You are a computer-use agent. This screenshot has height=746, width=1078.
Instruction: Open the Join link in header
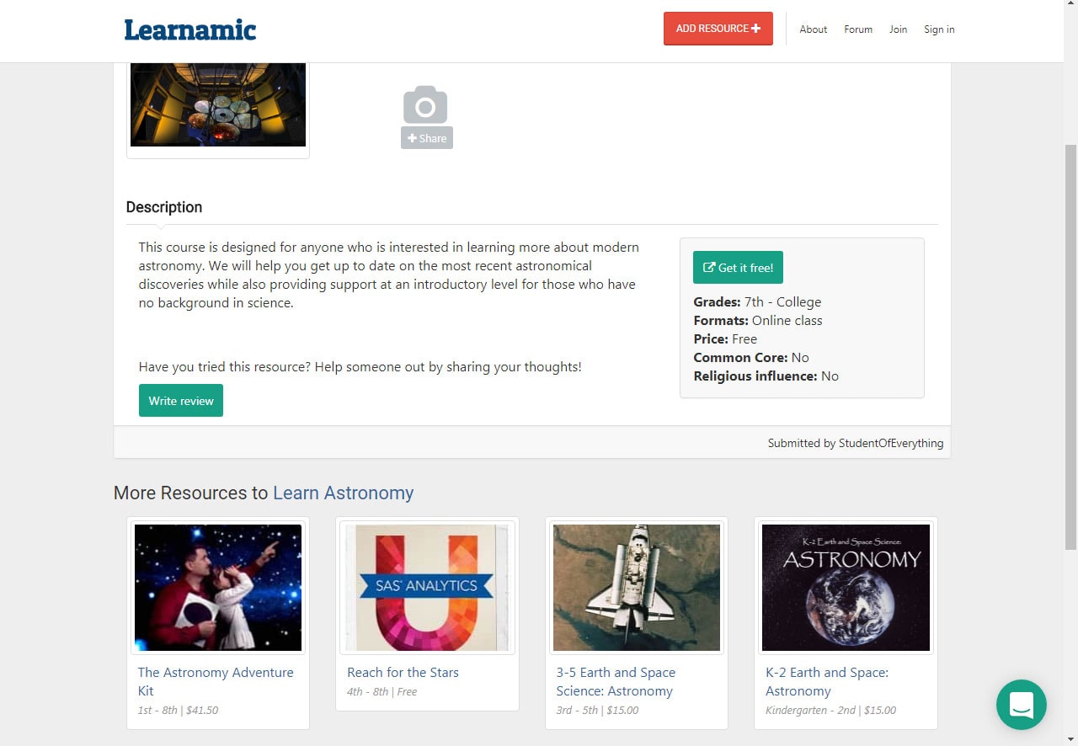point(898,29)
